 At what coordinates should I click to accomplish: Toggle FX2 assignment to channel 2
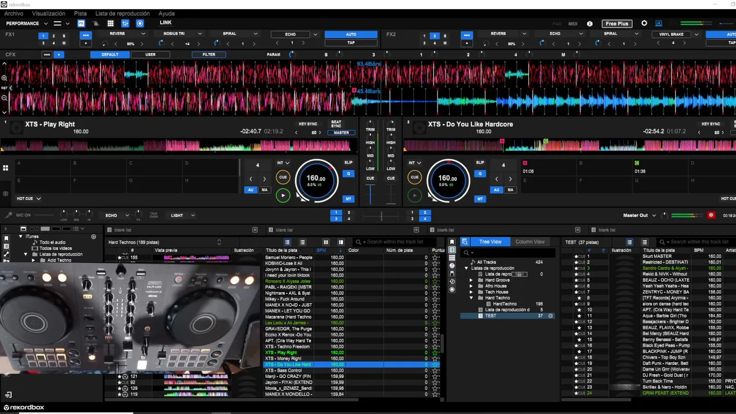click(435, 36)
